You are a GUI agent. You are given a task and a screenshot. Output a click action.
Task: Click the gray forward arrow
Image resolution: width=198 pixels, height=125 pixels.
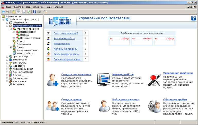tap(8, 12)
